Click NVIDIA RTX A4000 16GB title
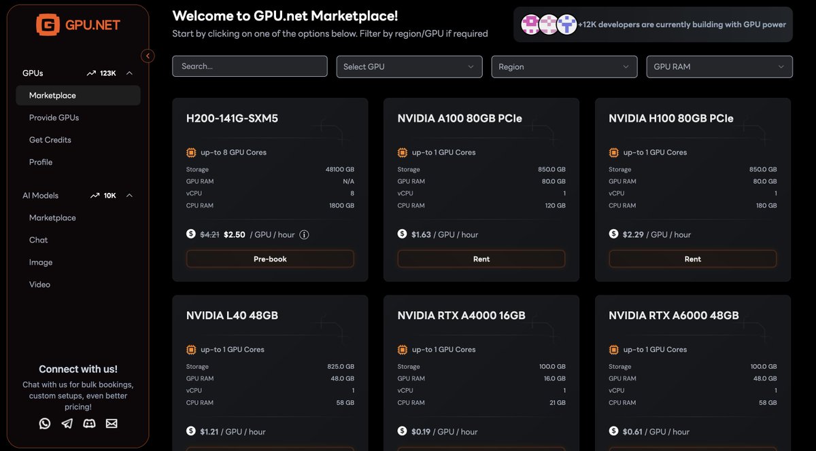 [x=462, y=315]
